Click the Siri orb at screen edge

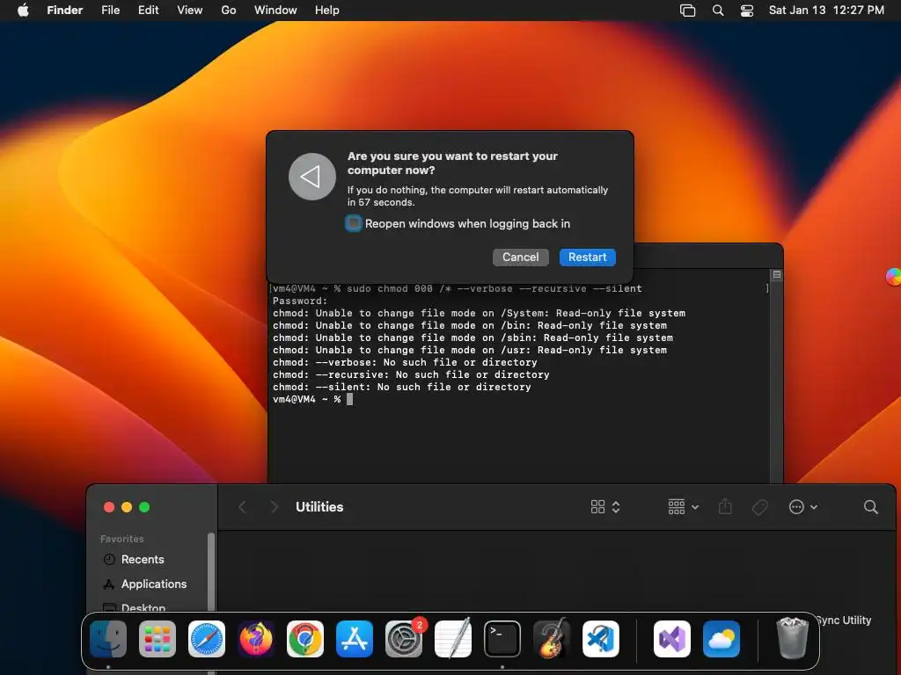pos(894,277)
